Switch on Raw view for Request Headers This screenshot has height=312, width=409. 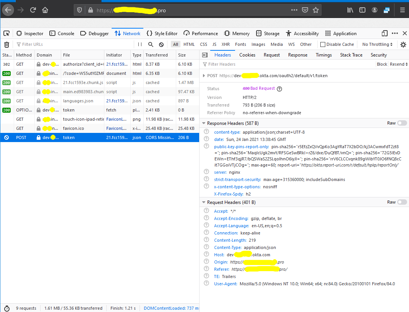[x=401, y=202]
